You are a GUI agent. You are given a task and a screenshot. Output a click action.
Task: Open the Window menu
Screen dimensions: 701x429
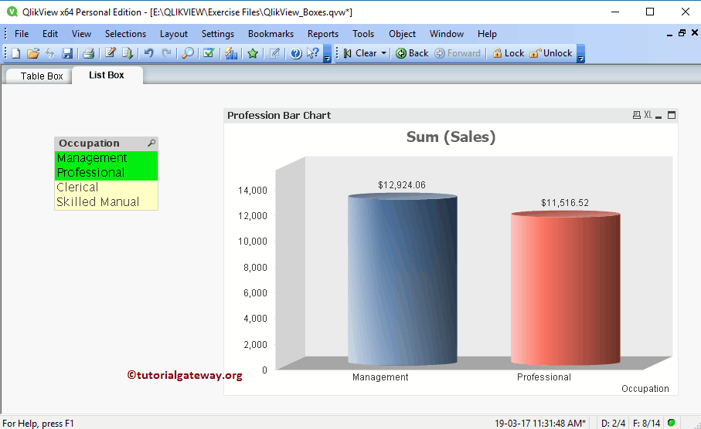coord(447,34)
